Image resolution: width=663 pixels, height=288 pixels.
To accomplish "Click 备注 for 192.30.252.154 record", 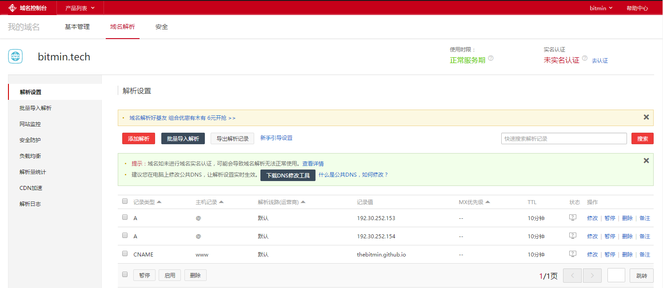I will 645,236.
